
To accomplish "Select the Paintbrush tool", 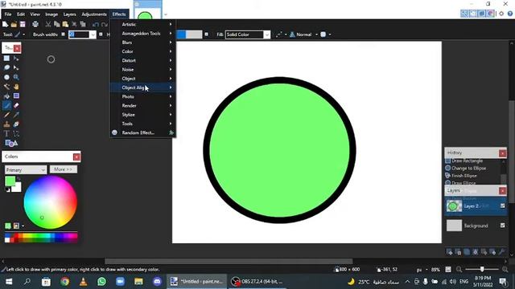I will point(6,105).
